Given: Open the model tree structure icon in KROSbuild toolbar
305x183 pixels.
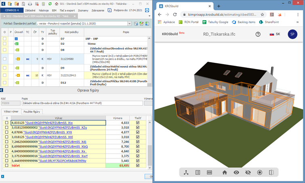Looking at the screenshot, I should (x=186, y=173).
